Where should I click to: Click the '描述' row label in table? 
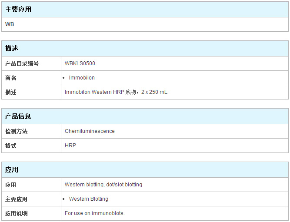11,92
